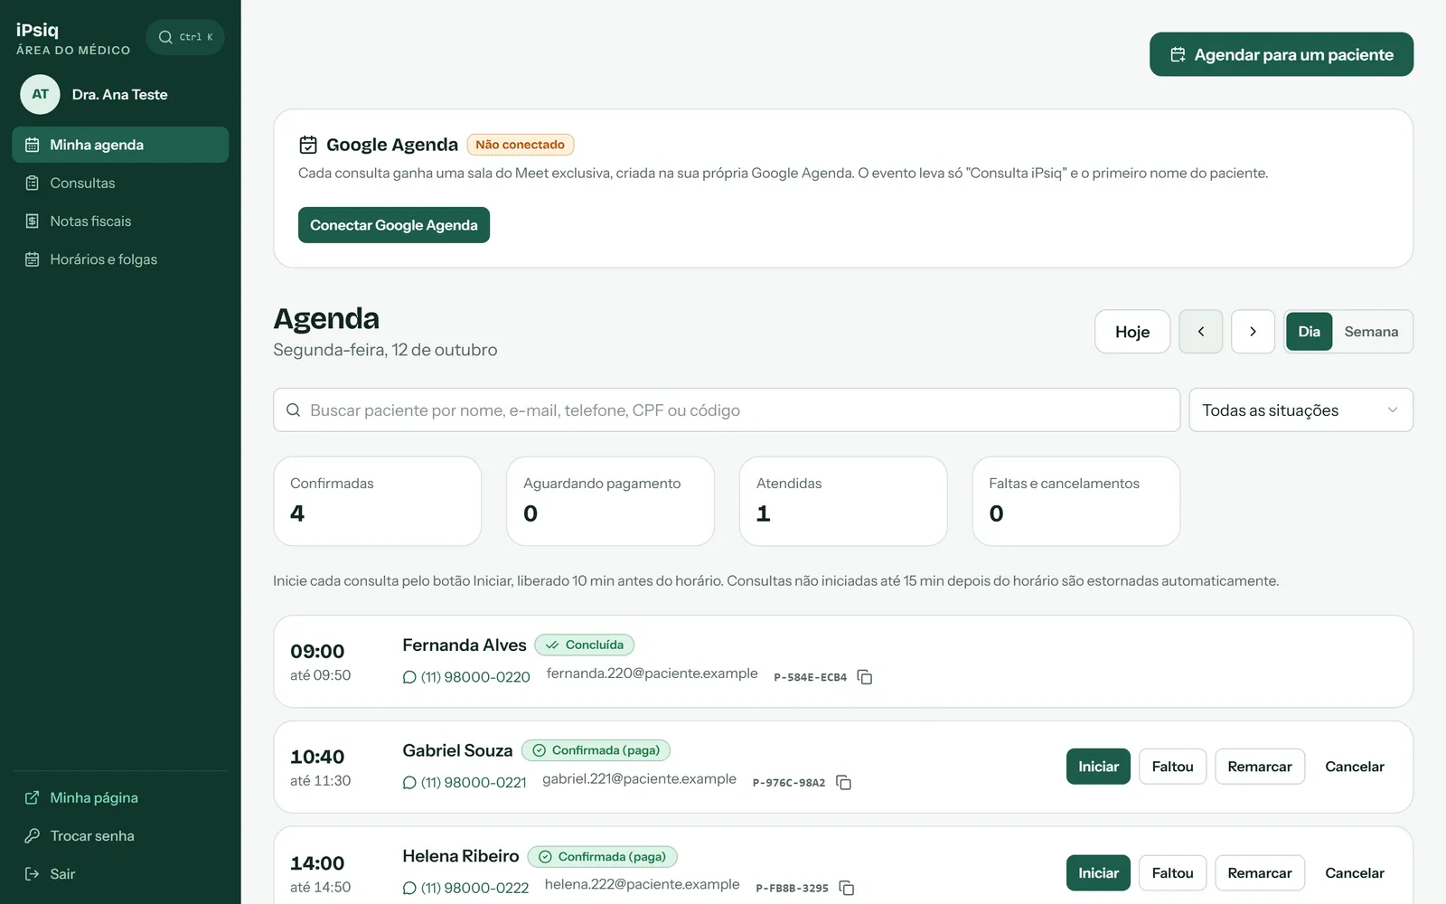The height and width of the screenshot is (904, 1446).
Task: Copy patient code P-976C-98A2
Action: (x=844, y=783)
